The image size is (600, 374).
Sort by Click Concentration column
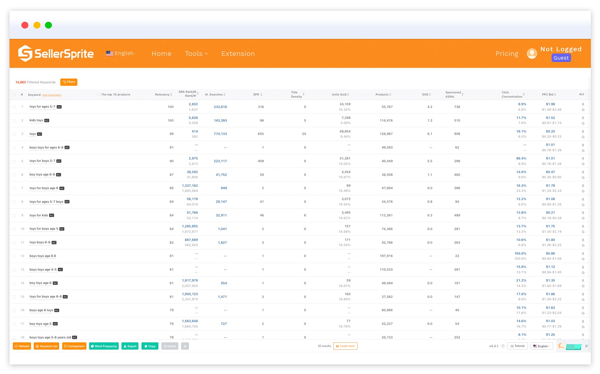(x=513, y=94)
